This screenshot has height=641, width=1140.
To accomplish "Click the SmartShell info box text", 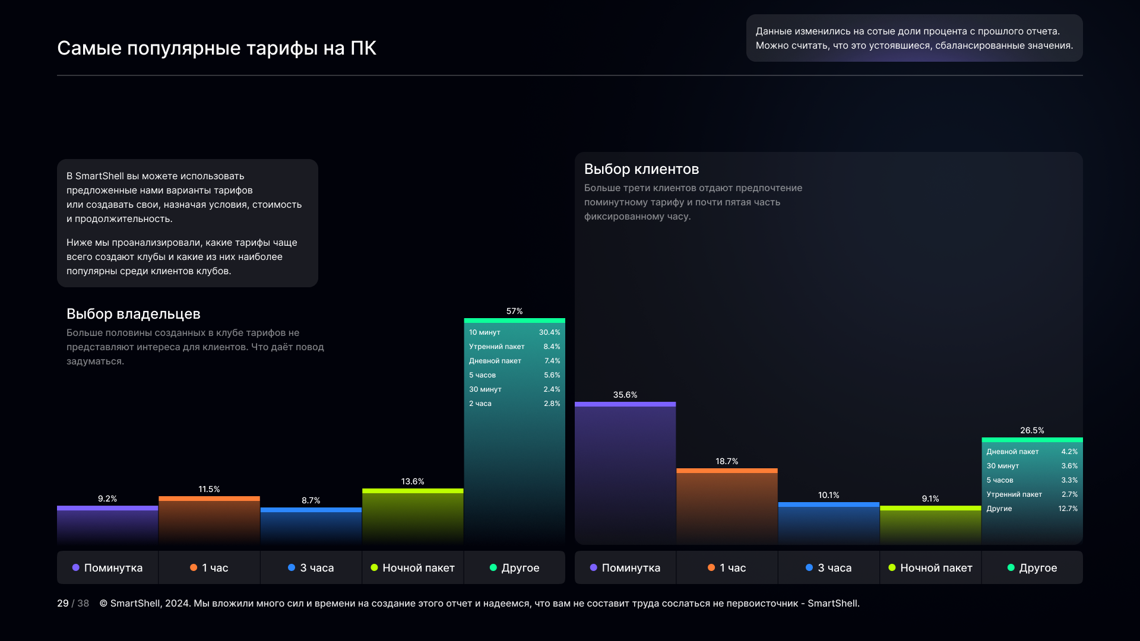I will click(x=188, y=223).
